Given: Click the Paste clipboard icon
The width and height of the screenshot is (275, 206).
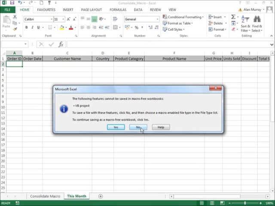Looking at the screenshot, I should click(x=6, y=20).
